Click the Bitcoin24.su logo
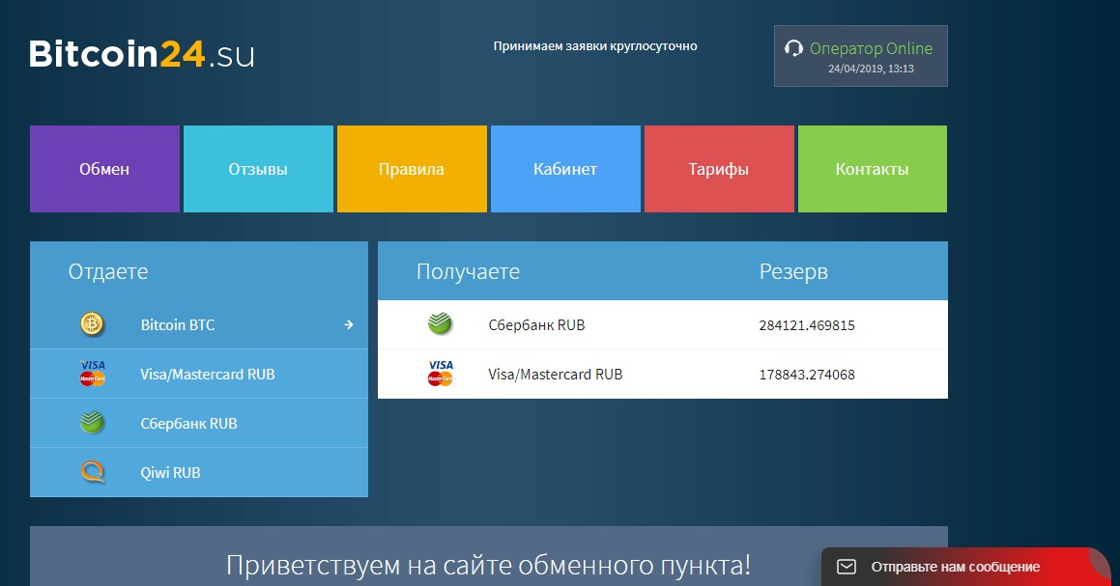Image resolution: width=1120 pixels, height=586 pixels. pos(142,54)
